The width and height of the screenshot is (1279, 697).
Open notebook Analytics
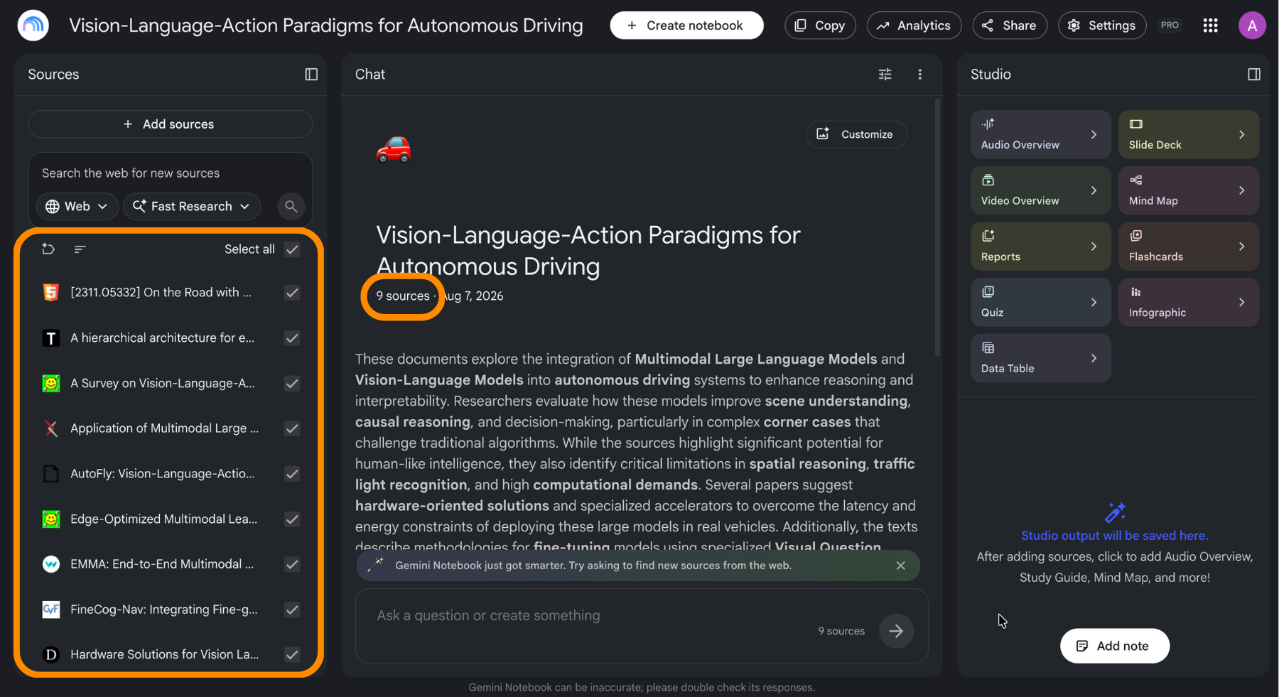coord(914,26)
